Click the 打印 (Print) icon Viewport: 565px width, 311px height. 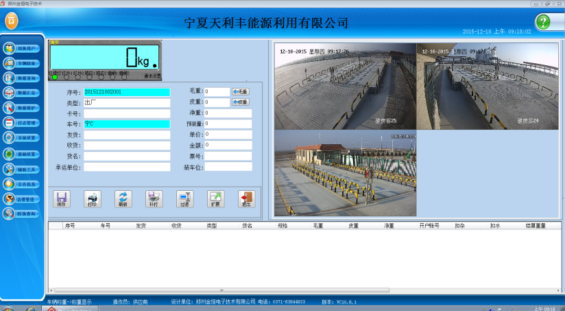pos(93,198)
